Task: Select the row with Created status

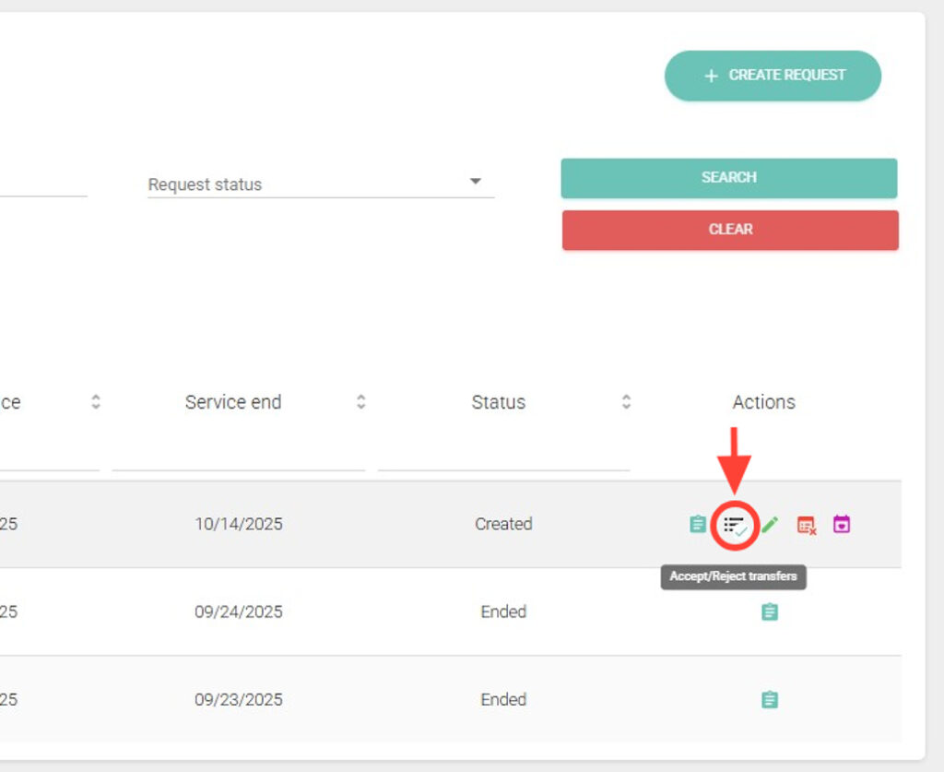Action: [x=503, y=524]
